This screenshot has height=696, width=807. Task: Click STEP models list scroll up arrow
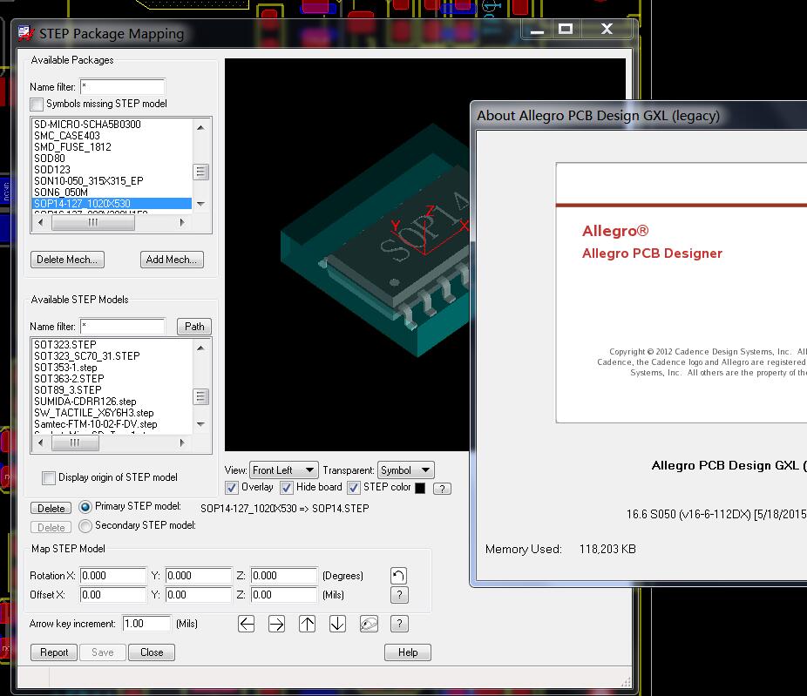click(x=200, y=348)
